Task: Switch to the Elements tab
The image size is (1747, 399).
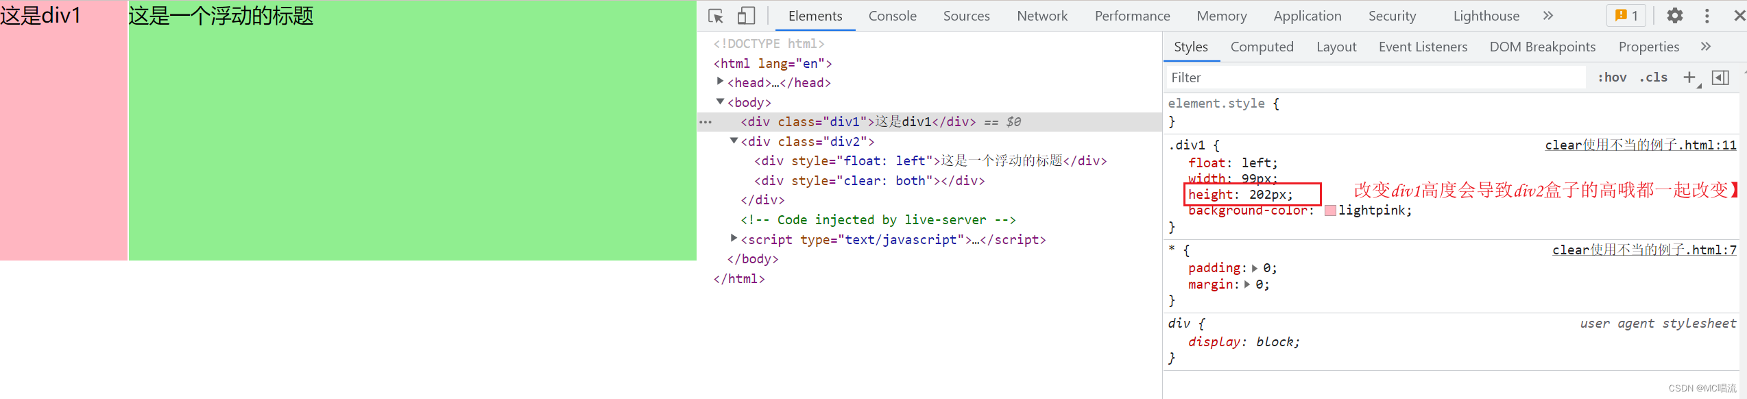Action: click(815, 16)
